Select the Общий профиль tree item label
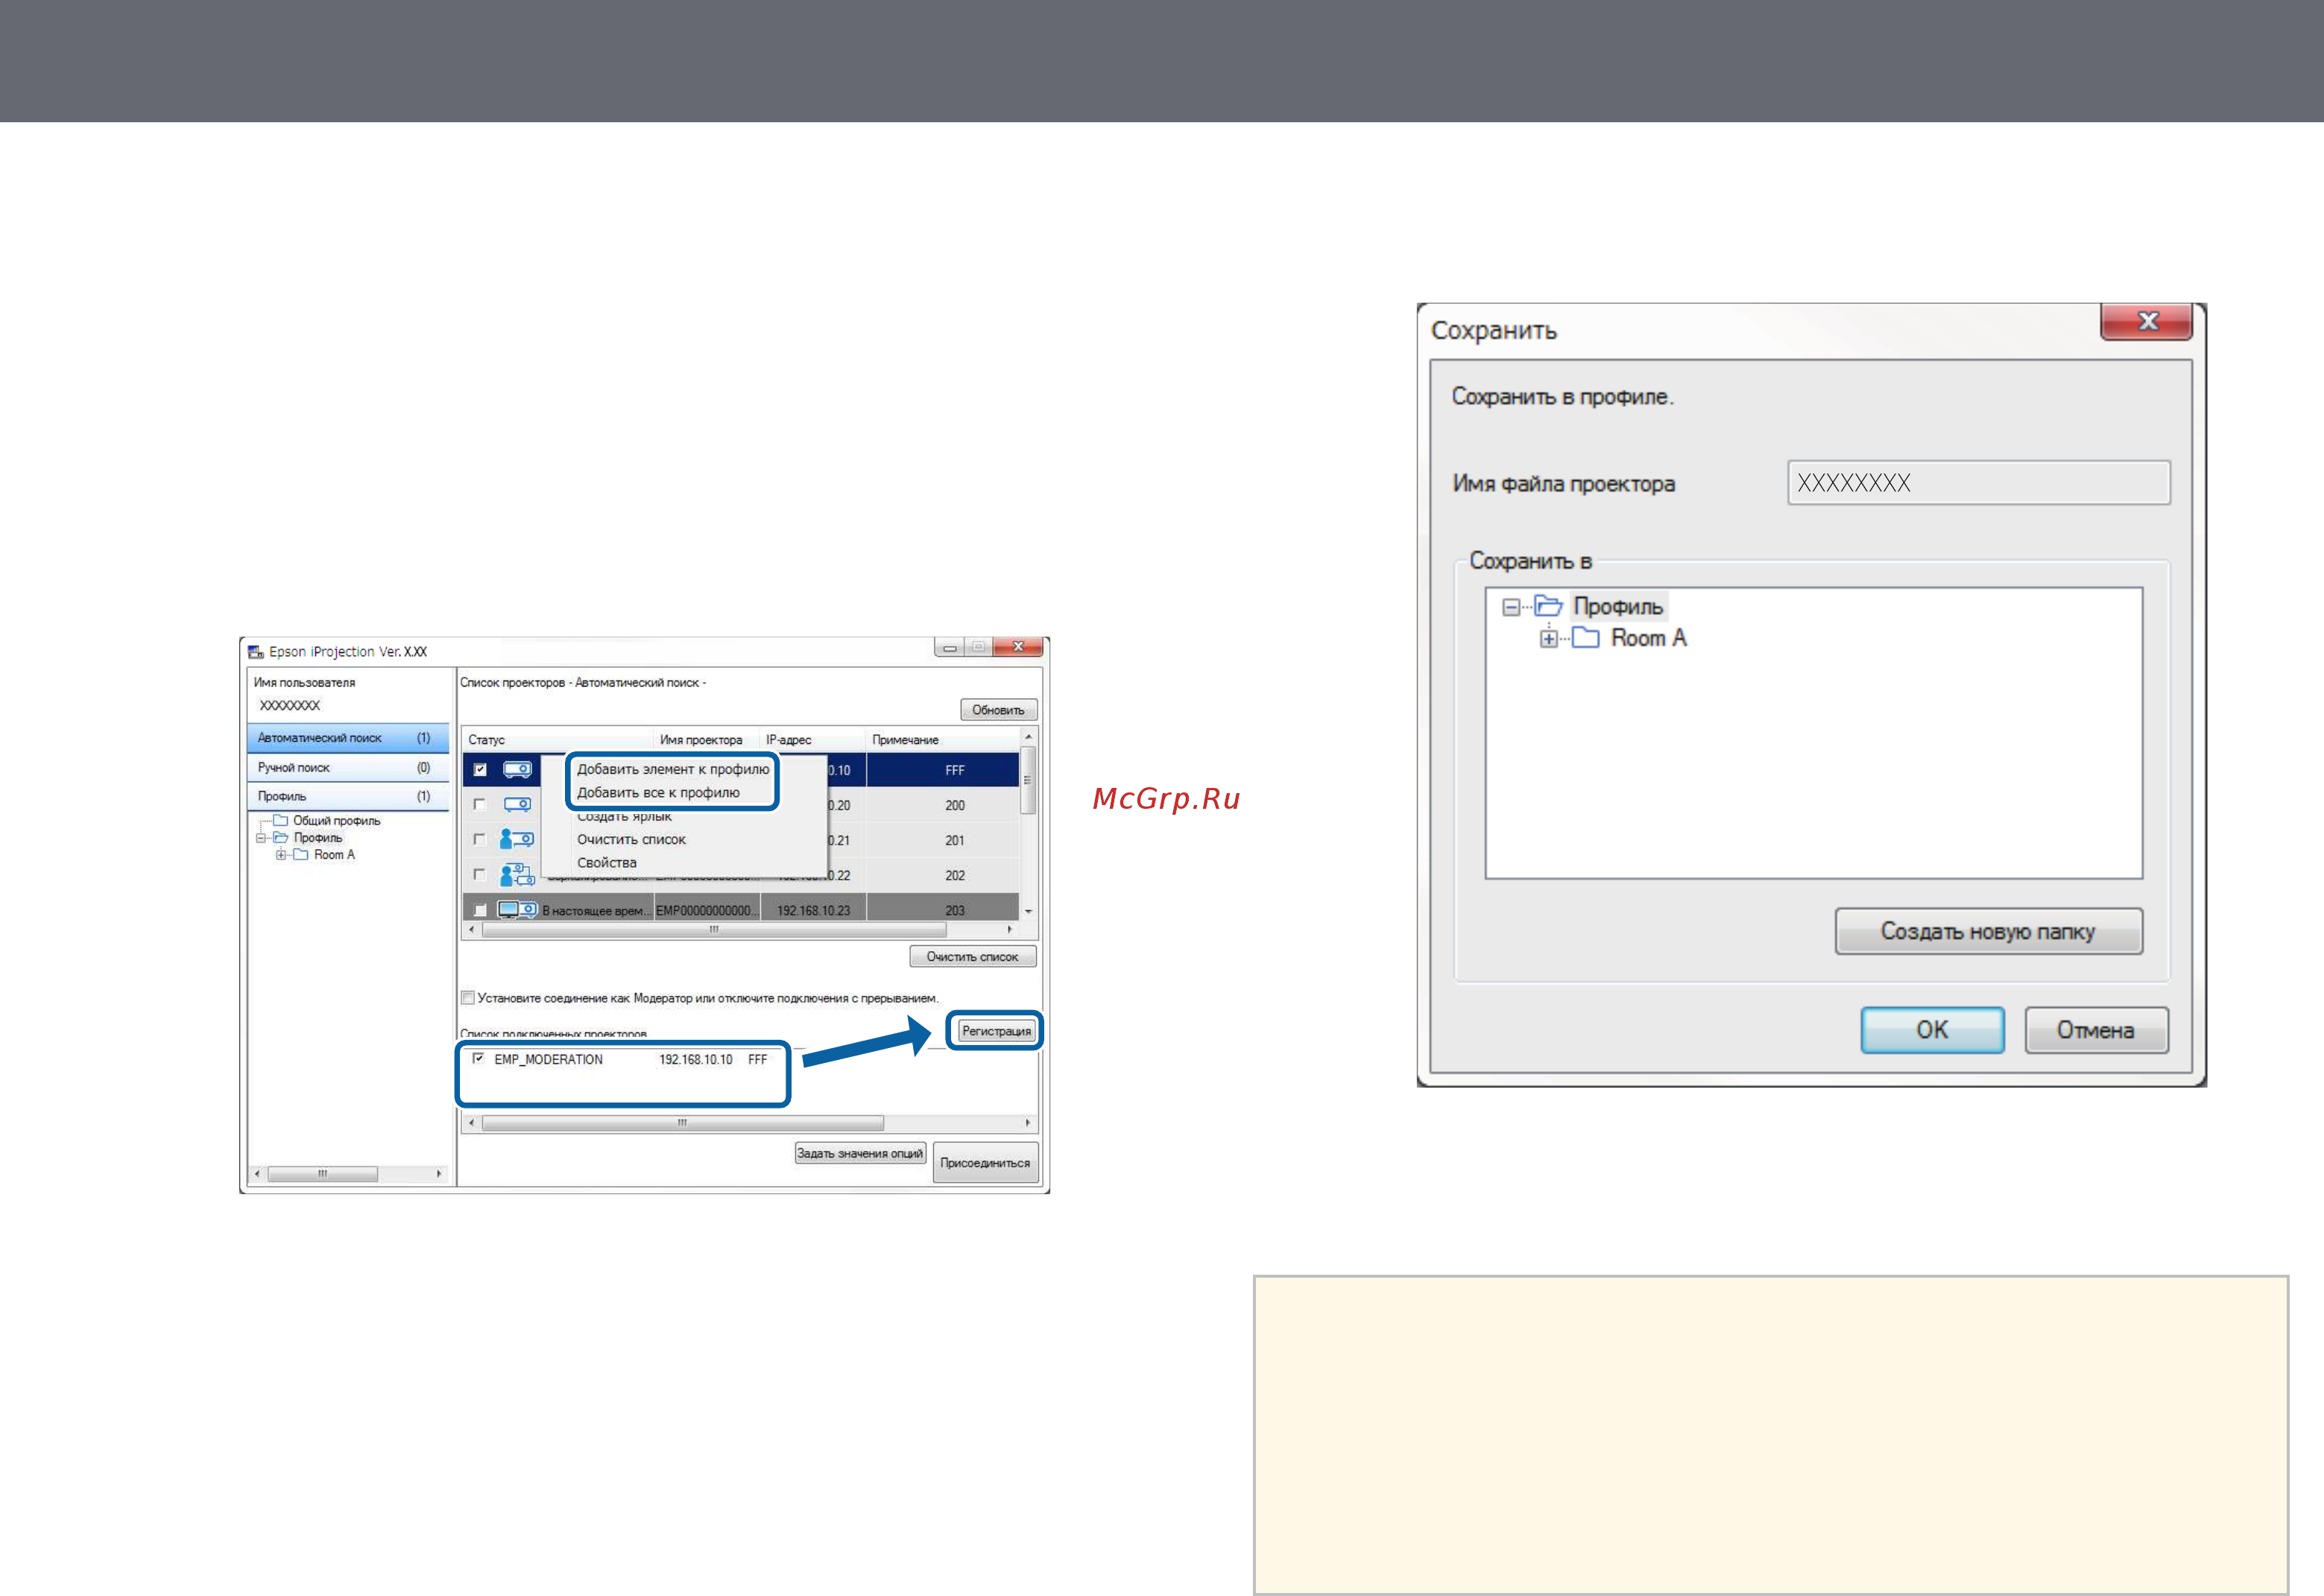The image size is (2324, 1596). pos(336,821)
